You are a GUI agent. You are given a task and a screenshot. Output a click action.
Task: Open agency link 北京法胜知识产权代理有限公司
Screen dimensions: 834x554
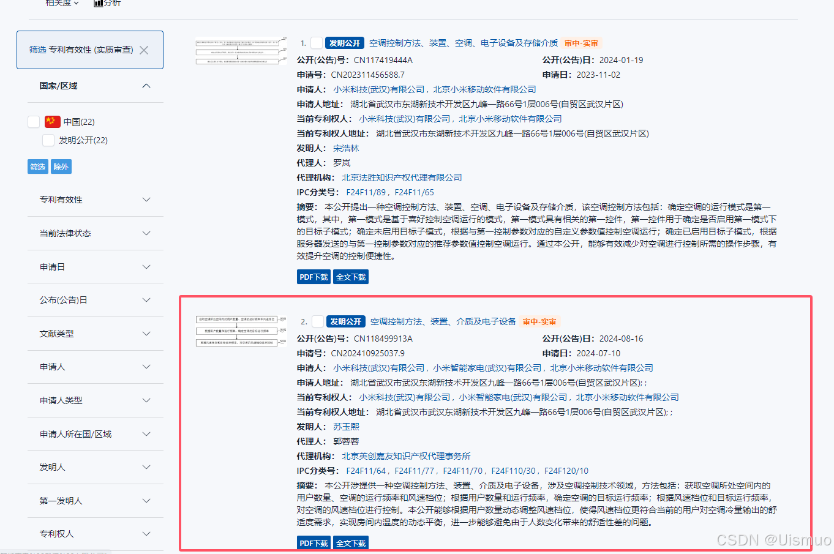click(x=402, y=178)
